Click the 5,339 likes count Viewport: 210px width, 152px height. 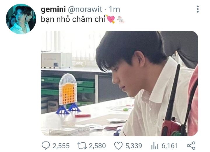[x=134, y=146]
